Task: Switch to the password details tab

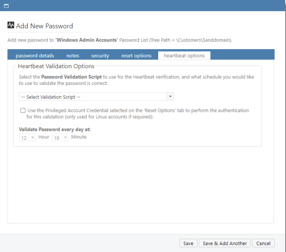Action: [x=35, y=56]
